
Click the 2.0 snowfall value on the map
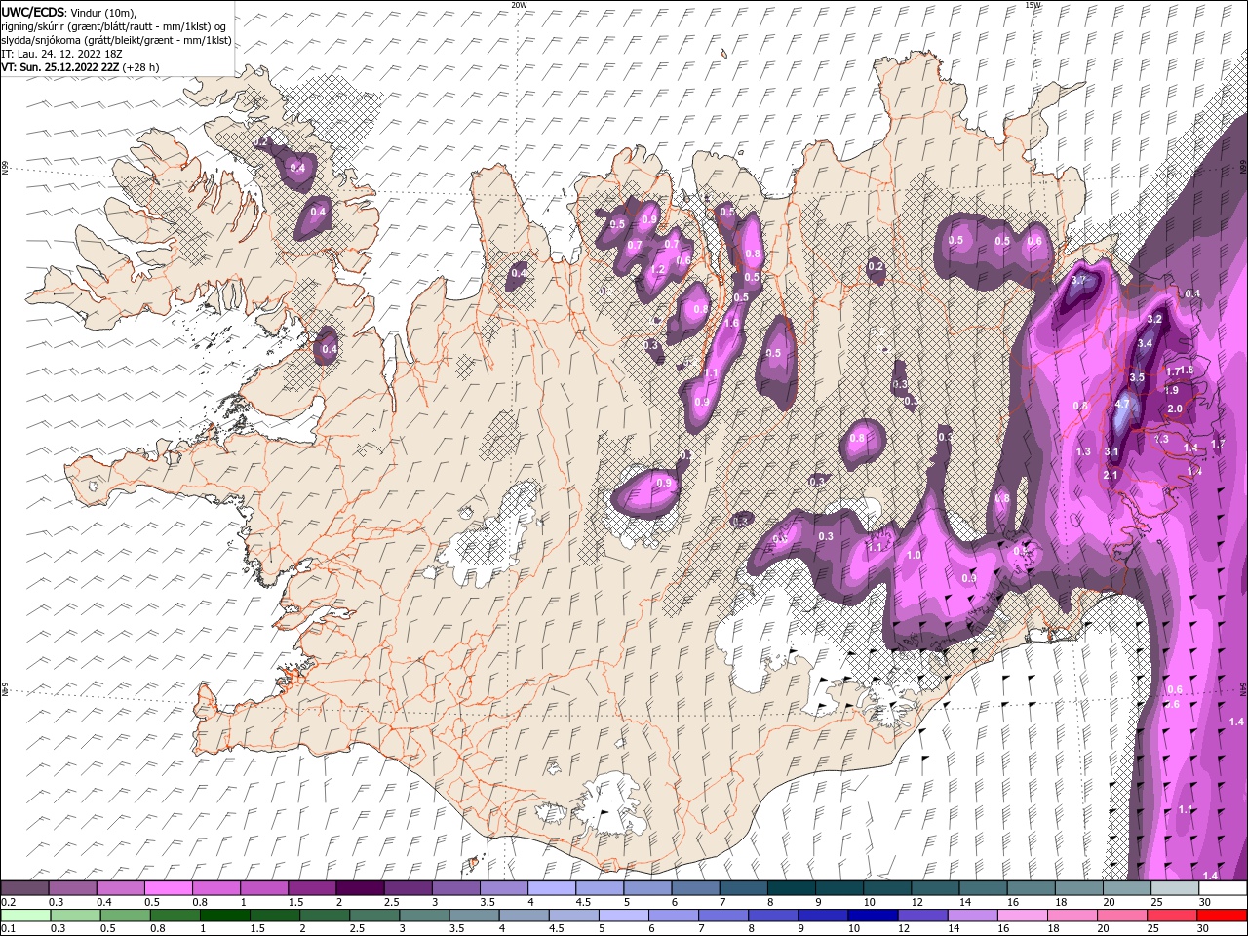click(1175, 409)
